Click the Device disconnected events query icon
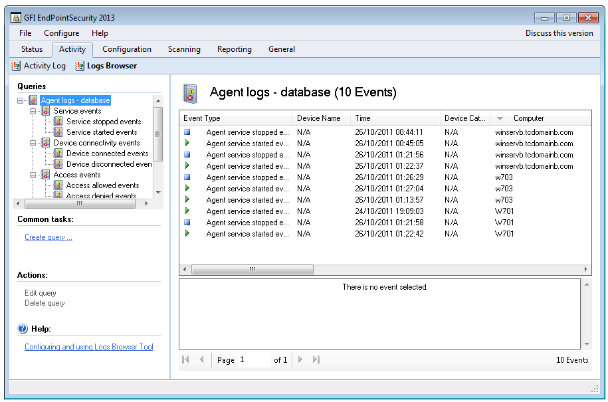The image size is (608, 402). 58,164
